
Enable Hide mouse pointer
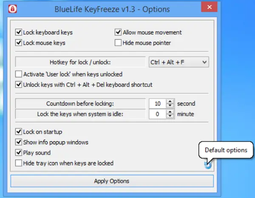click(x=118, y=43)
